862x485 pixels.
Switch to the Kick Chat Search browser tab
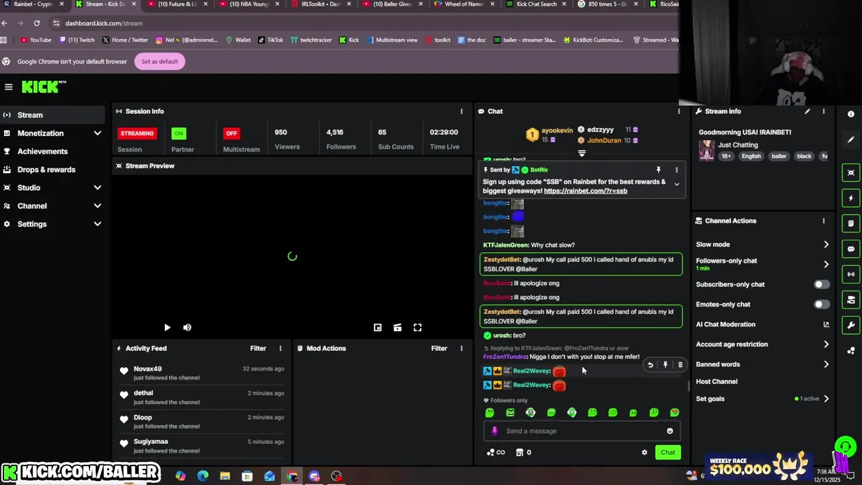click(534, 4)
